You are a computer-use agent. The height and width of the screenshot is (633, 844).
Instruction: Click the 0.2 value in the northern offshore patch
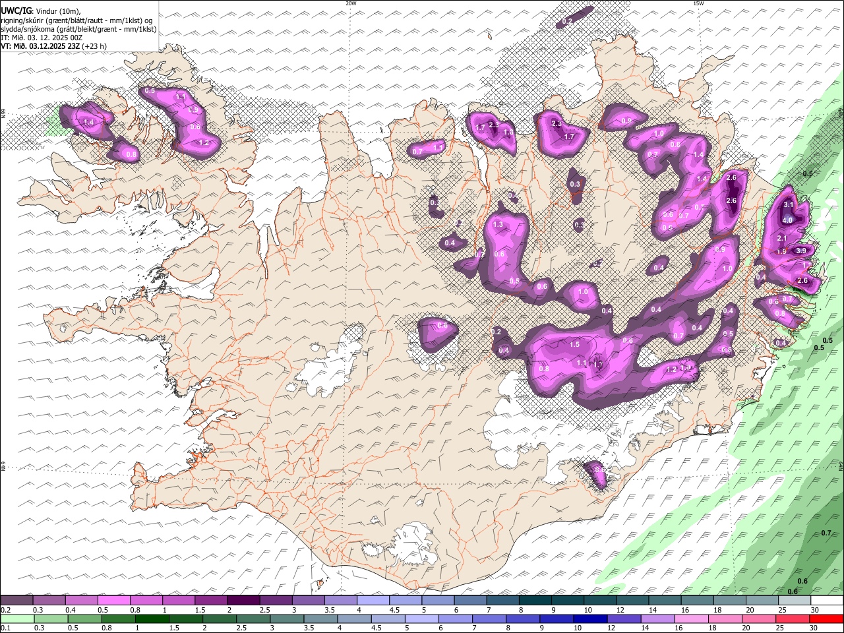(567, 22)
